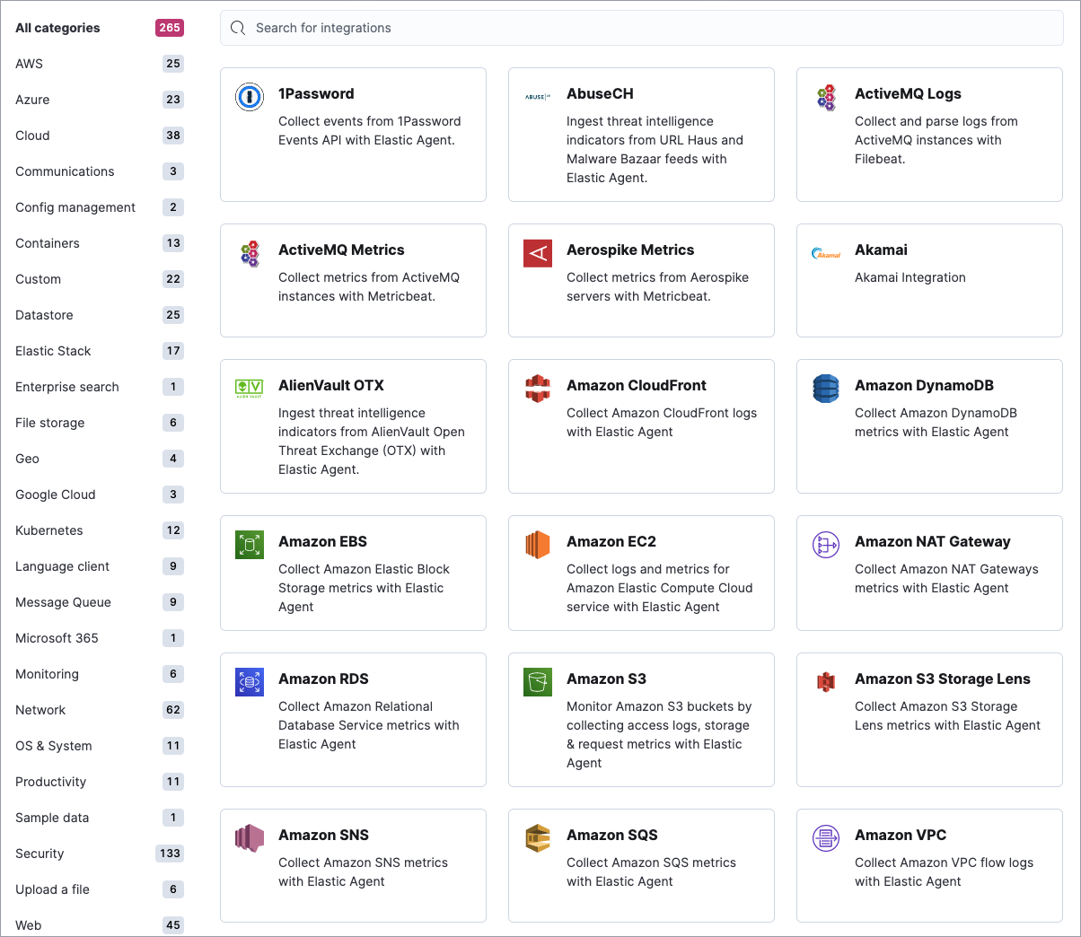Filter by Custom category

click(99, 279)
